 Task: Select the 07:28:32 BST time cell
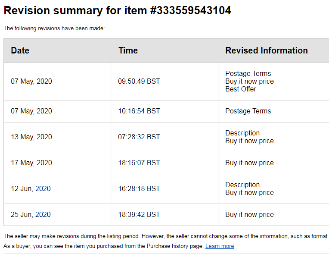point(139,137)
